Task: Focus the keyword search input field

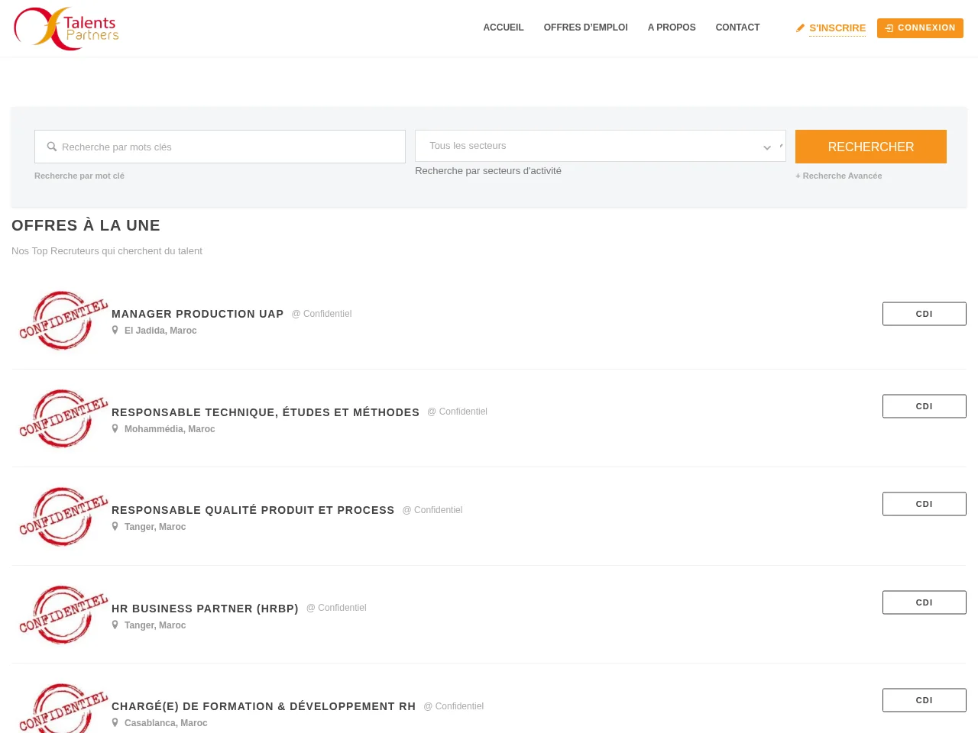Action: point(220,147)
